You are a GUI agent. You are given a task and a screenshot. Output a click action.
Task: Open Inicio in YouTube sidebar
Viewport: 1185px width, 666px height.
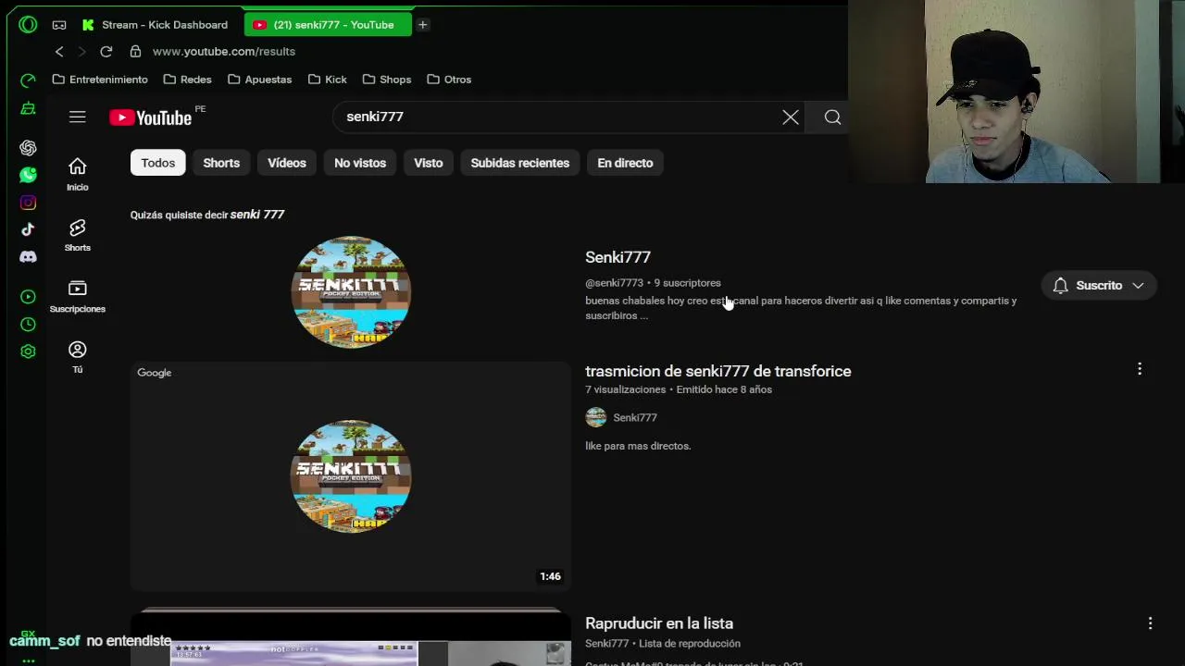(x=78, y=174)
